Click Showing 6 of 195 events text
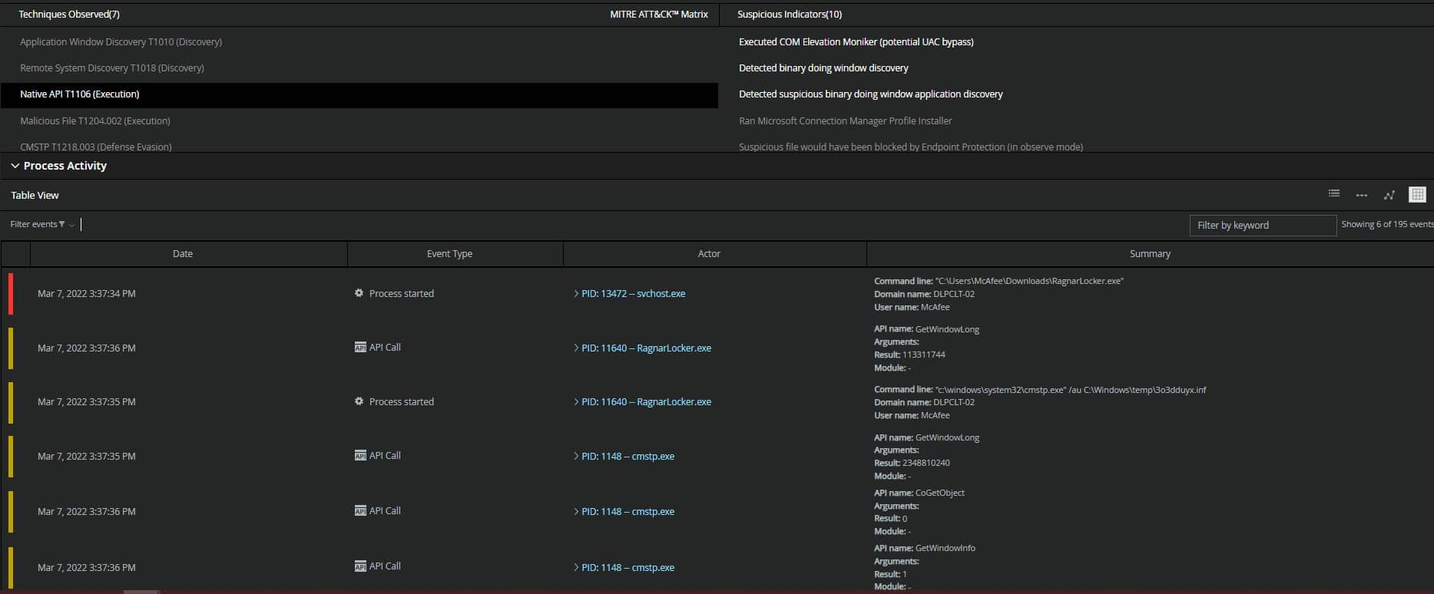 (1387, 224)
